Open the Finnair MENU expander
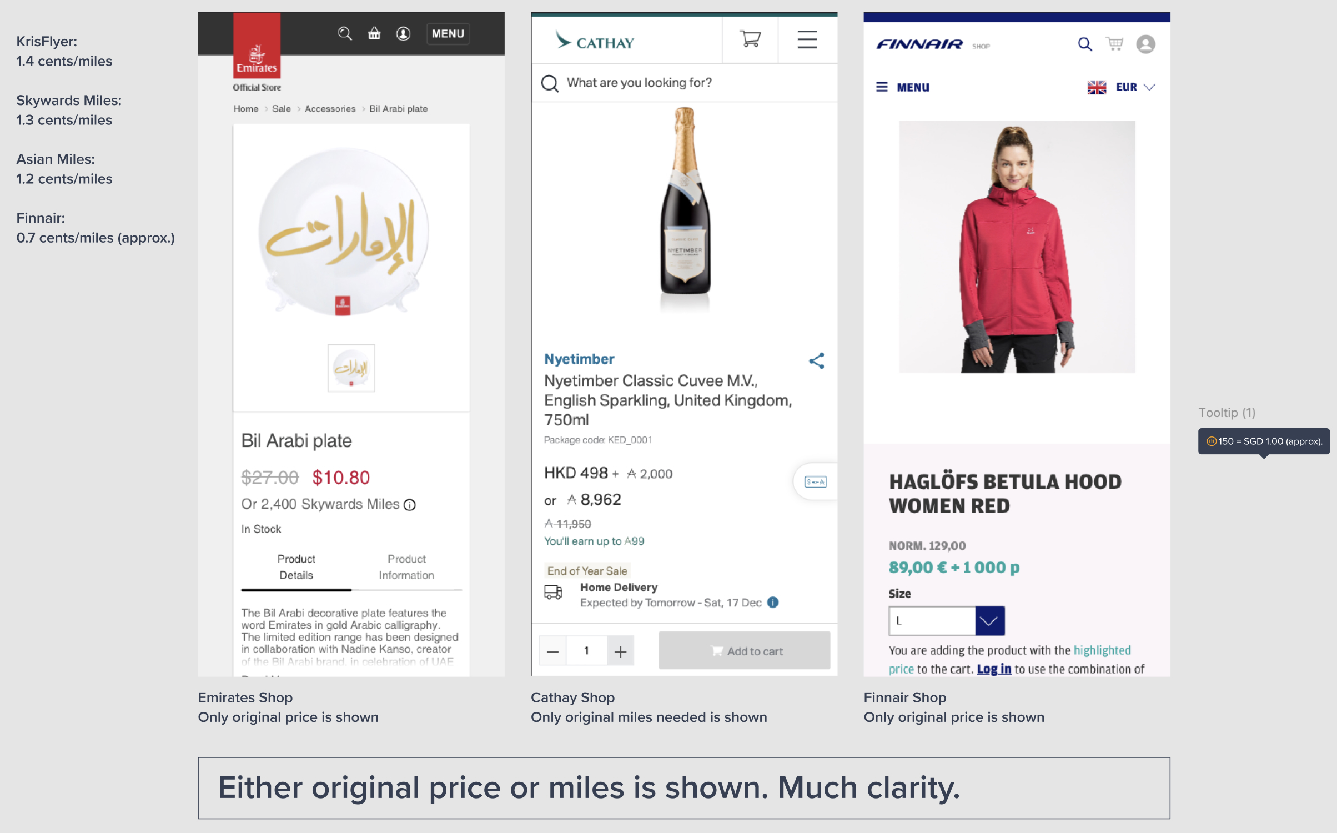 [902, 87]
